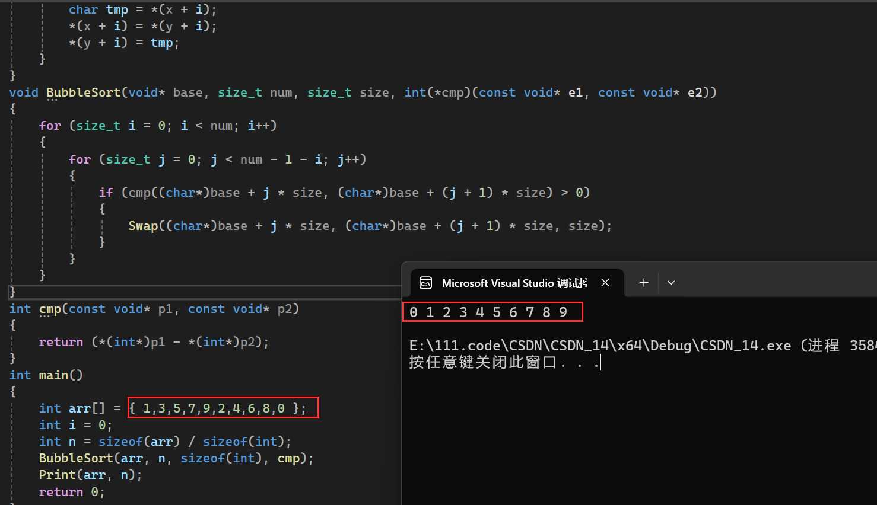Image resolution: width=877 pixels, height=505 pixels.
Task: Click the '按任意键关闭此窗口' console message
Action: 505,362
